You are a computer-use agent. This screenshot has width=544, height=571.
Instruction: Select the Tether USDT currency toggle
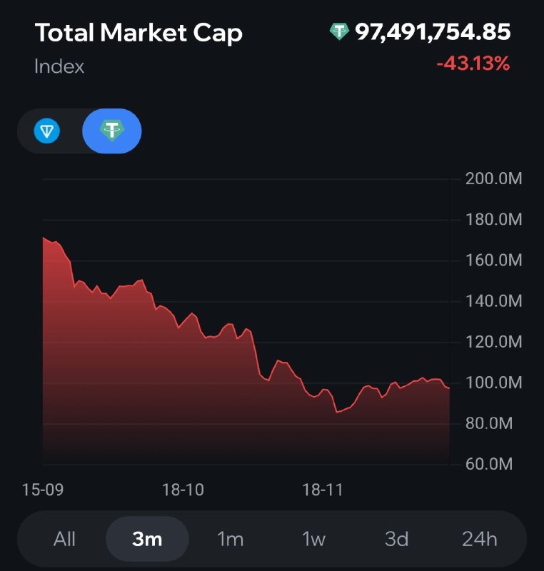coord(112,131)
